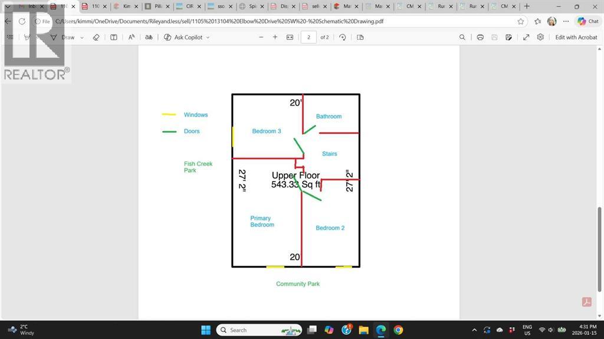Print the PDF document

pyautogui.click(x=480, y=37)
